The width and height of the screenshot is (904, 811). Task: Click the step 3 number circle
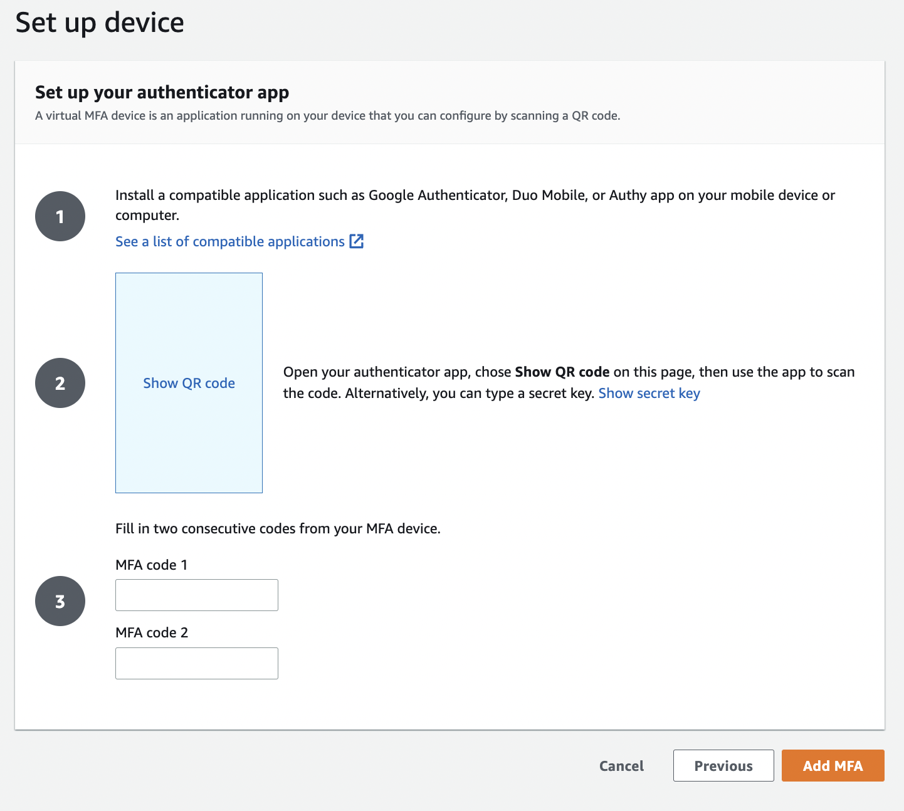[x=60, y=601]
